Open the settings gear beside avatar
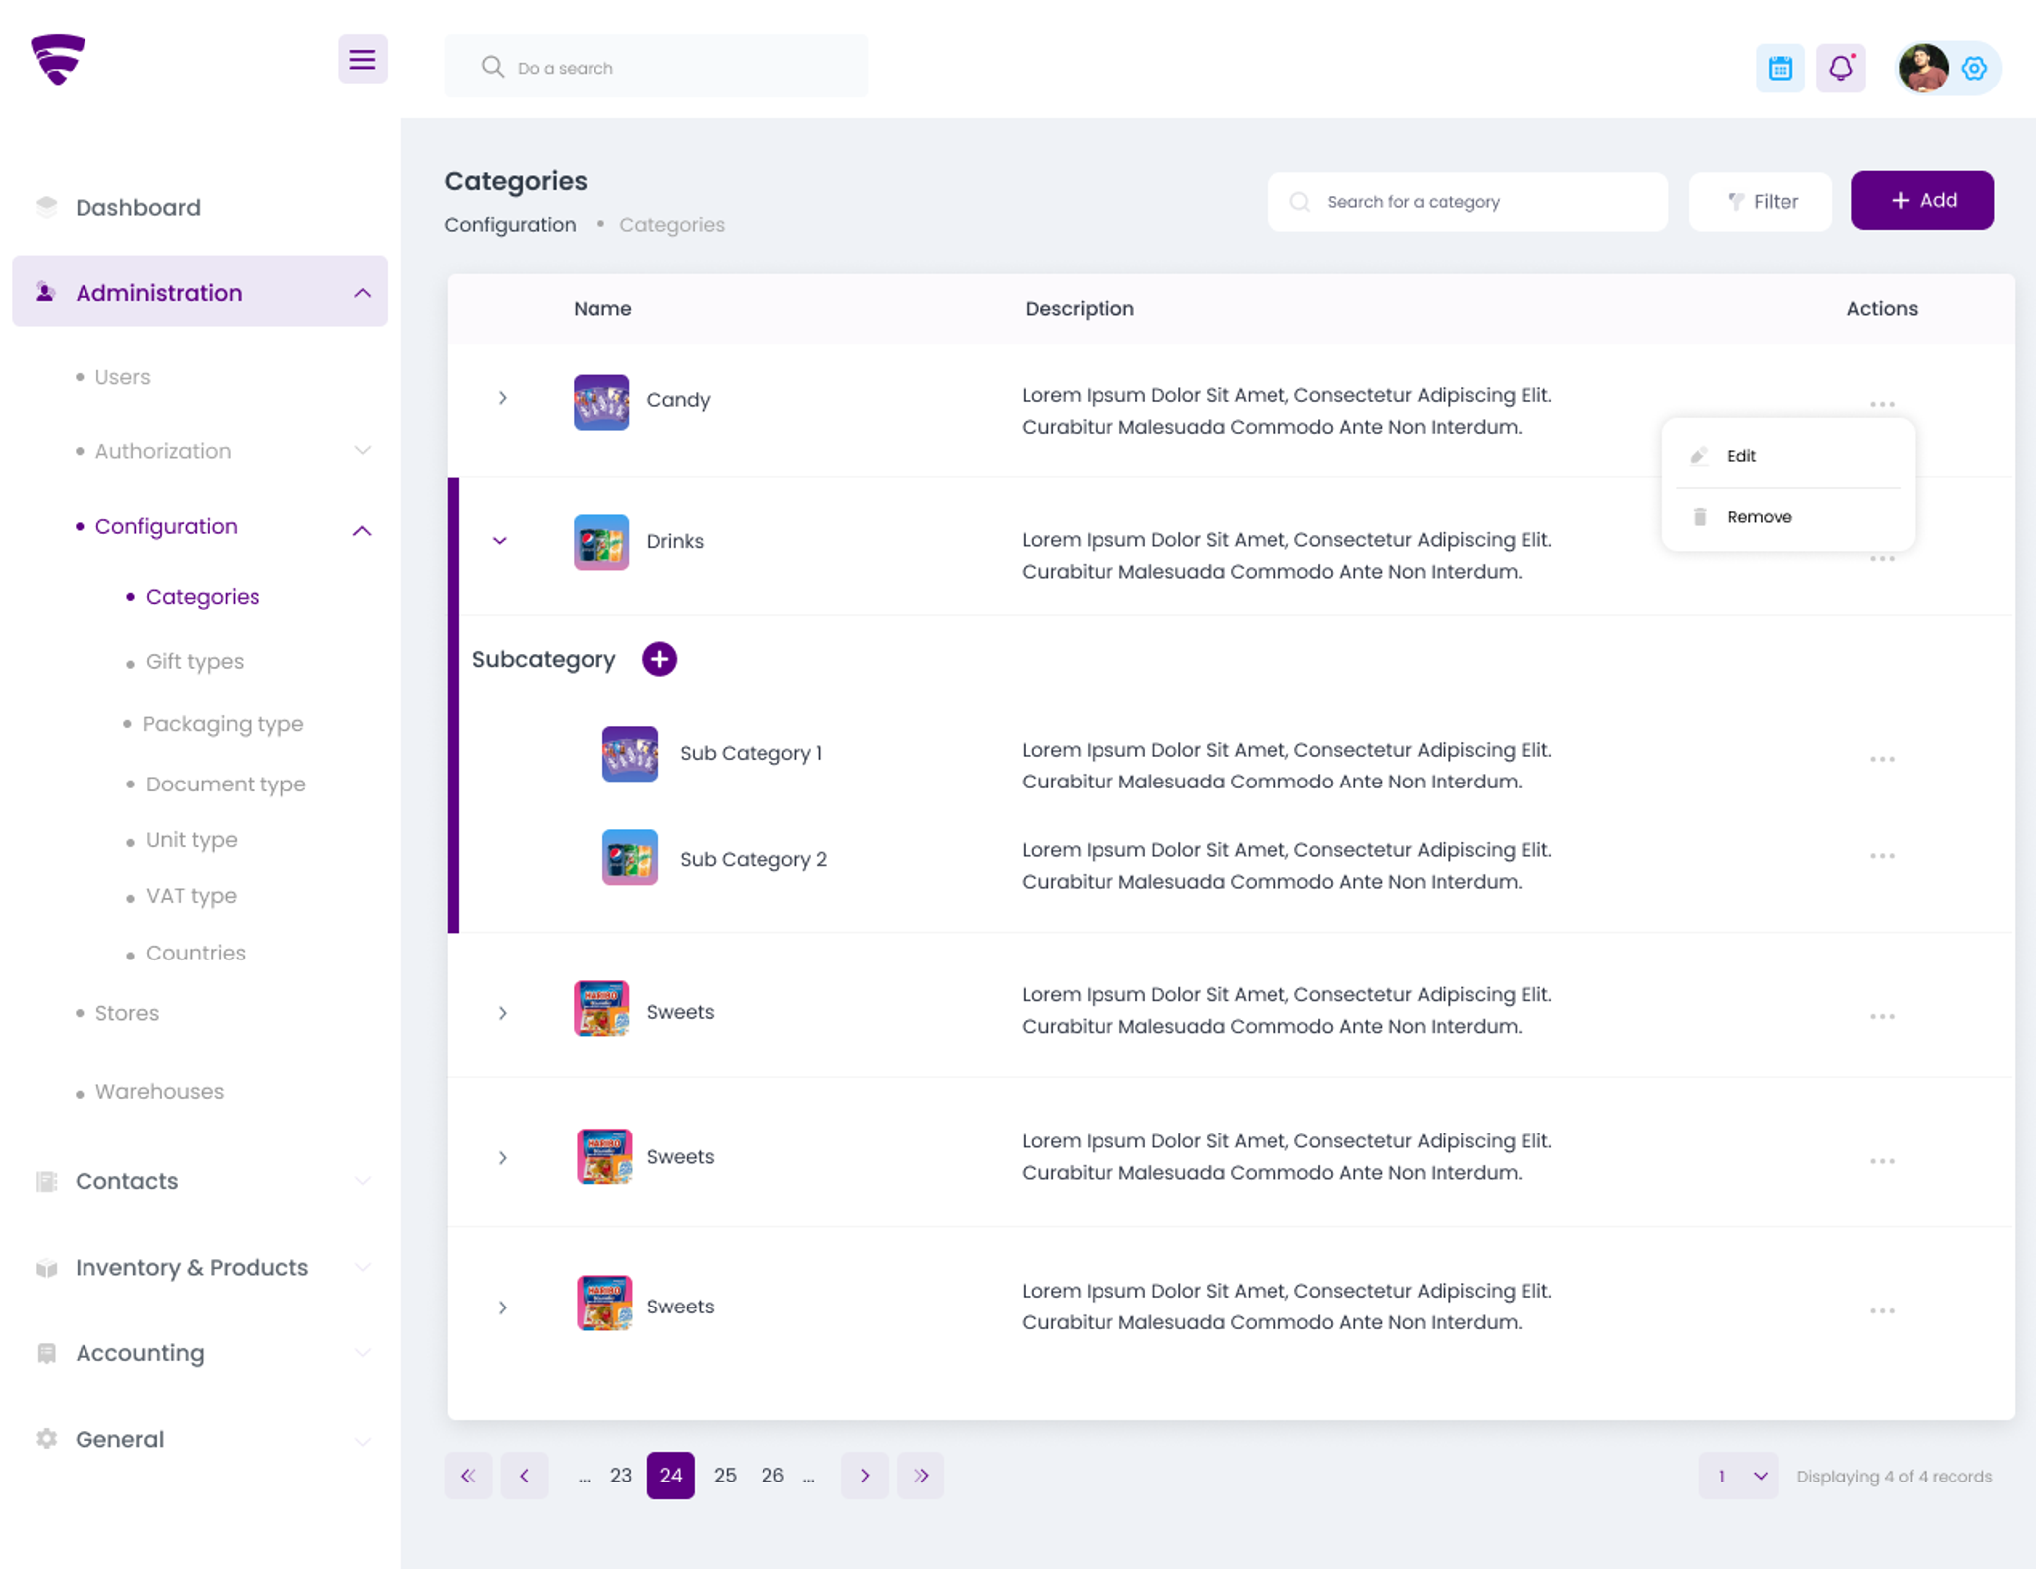 click(x=1974, y=68)
